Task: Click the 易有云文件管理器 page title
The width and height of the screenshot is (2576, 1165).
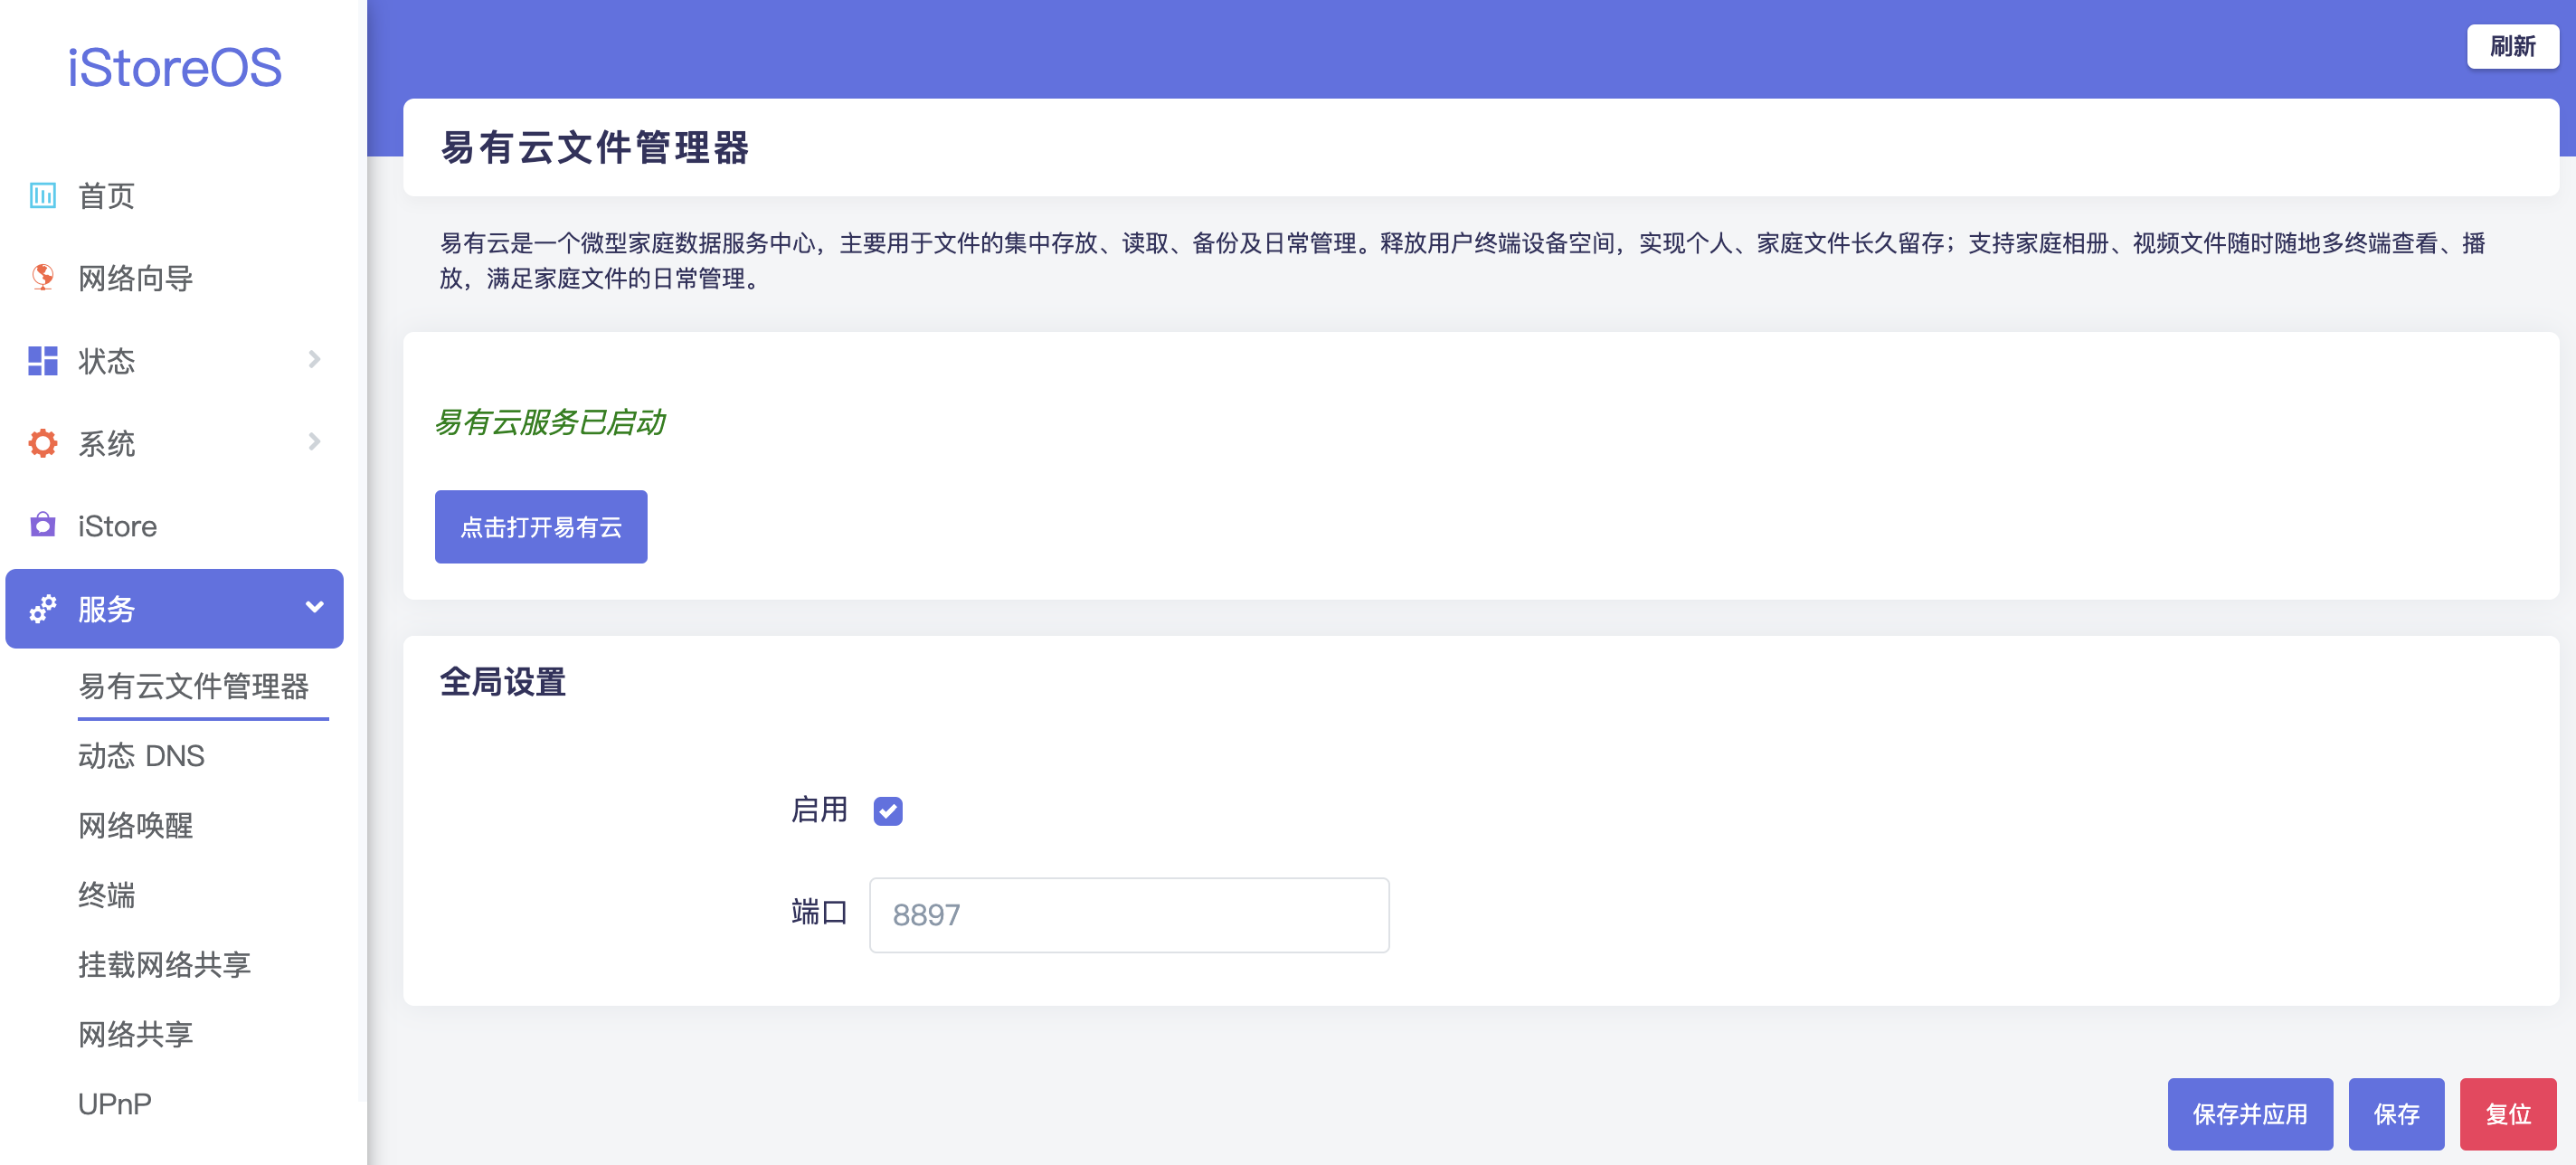Action: 594,148
